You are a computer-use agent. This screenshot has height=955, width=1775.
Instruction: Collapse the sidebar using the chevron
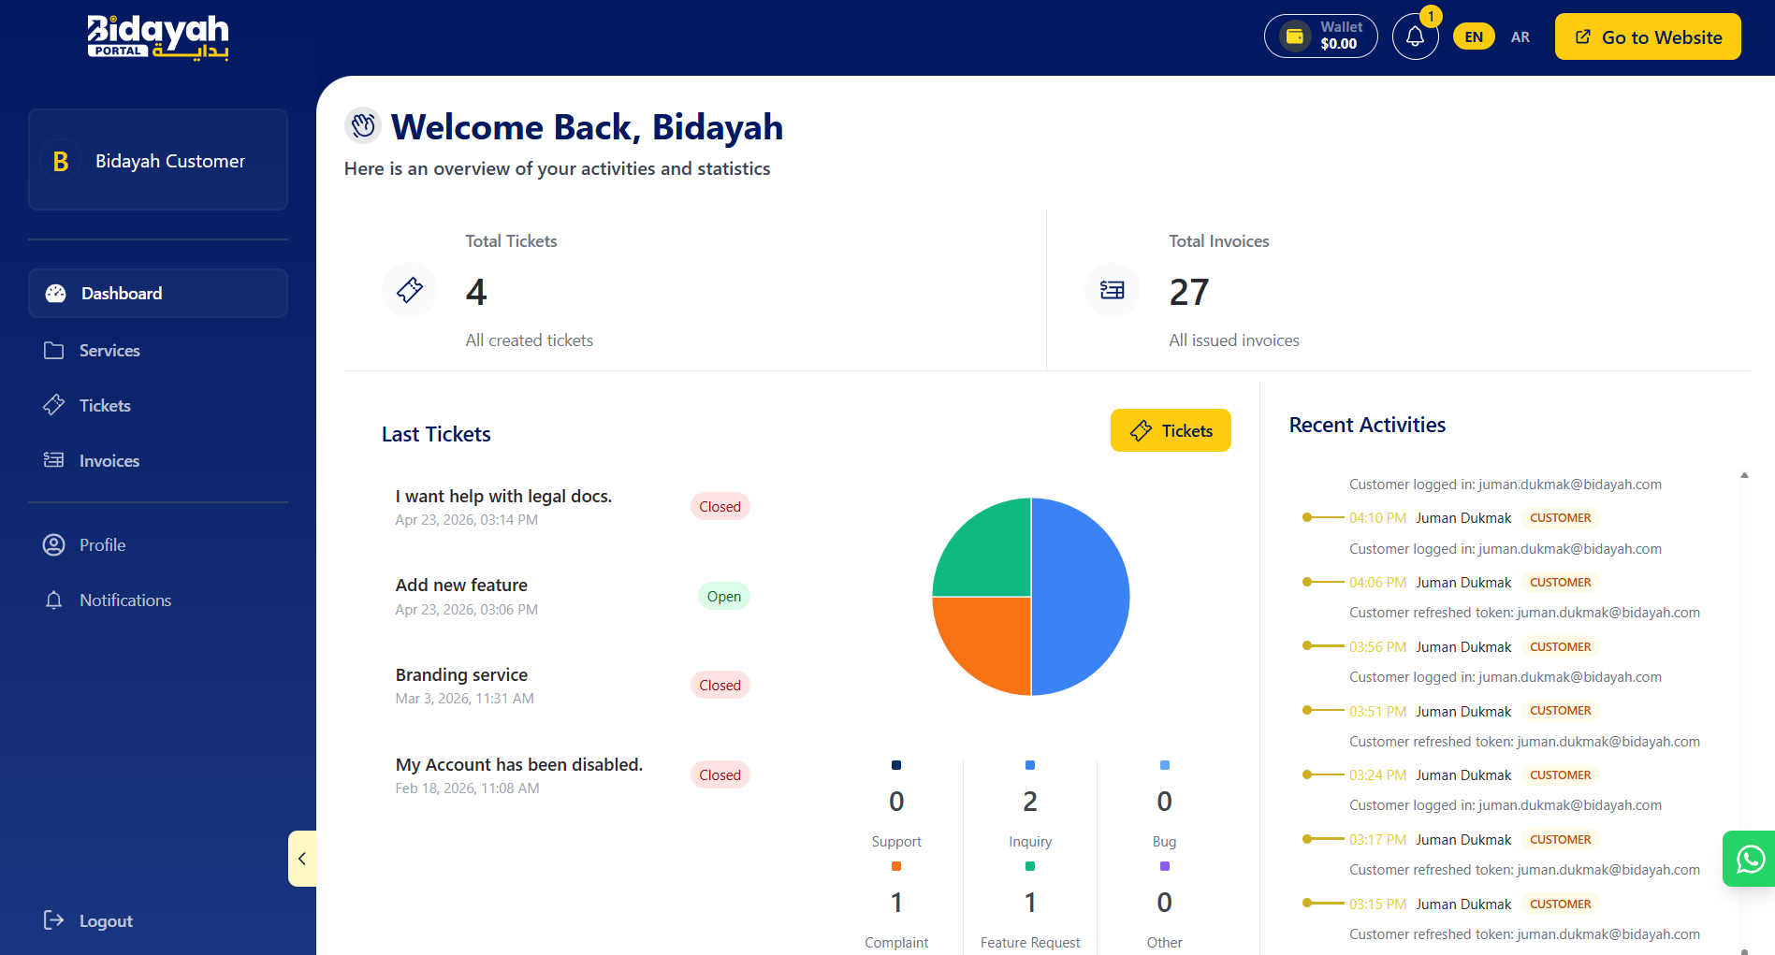pos(301,858)
